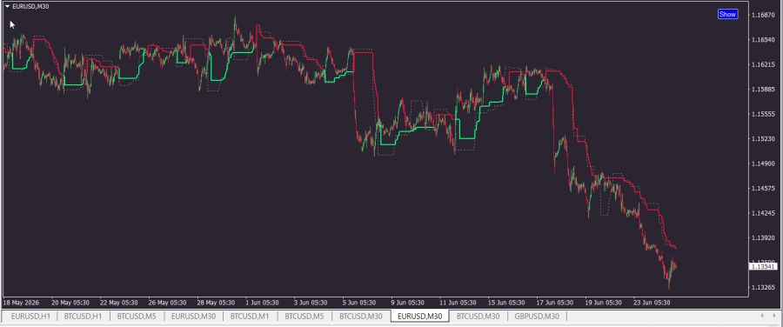
Task: Click the 18 May 2026 date label
Action: pos(21,303)
